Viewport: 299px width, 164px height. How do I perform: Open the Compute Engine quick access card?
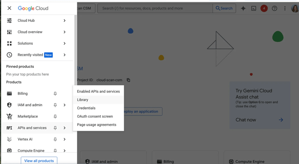[257, 157]
